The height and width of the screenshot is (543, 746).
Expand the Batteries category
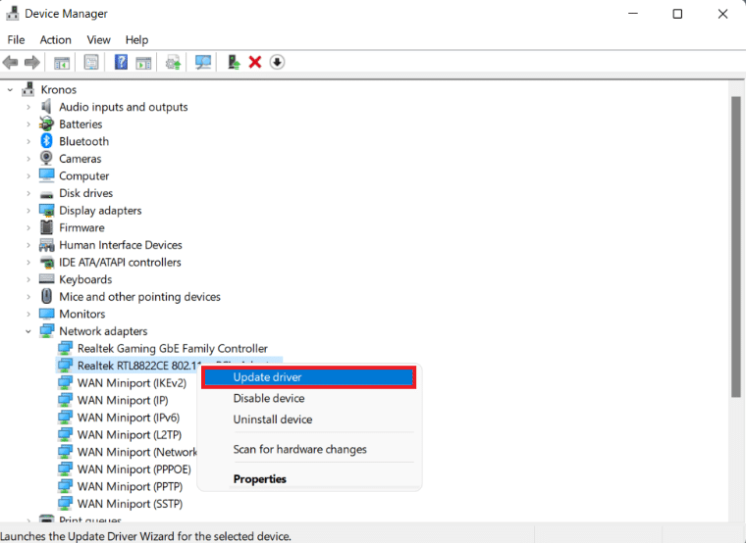tap(27, 124)
